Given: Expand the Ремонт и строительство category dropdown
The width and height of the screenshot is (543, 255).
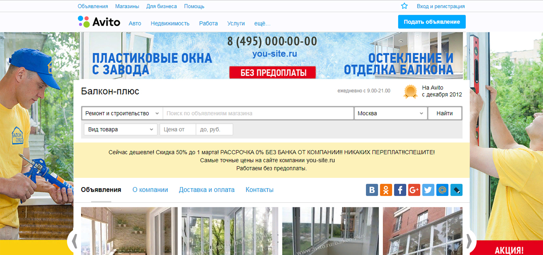Looking at the screenshot, I should pos(122,113).
